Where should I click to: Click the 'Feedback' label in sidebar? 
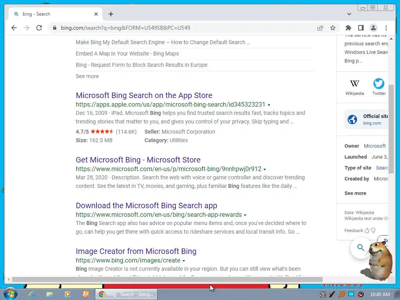coord(354,230)
